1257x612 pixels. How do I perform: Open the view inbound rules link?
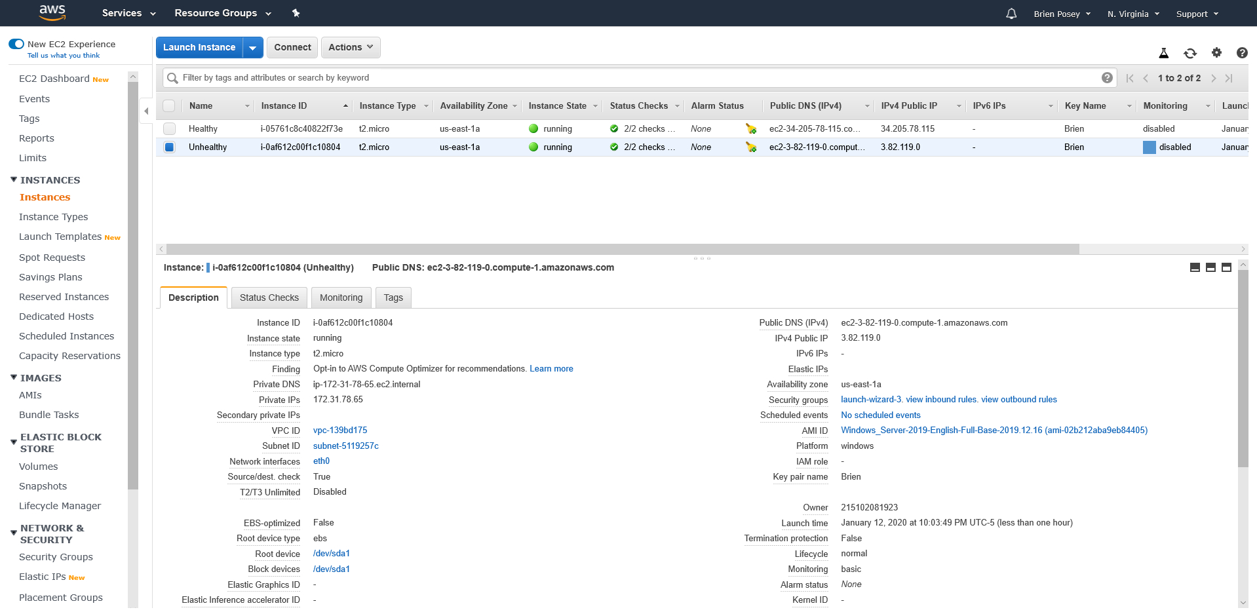[x=942, y=400]
